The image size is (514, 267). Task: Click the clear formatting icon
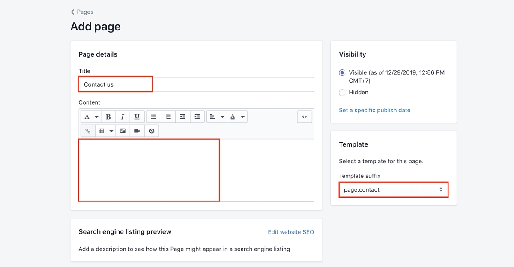[x=152, y=131]
